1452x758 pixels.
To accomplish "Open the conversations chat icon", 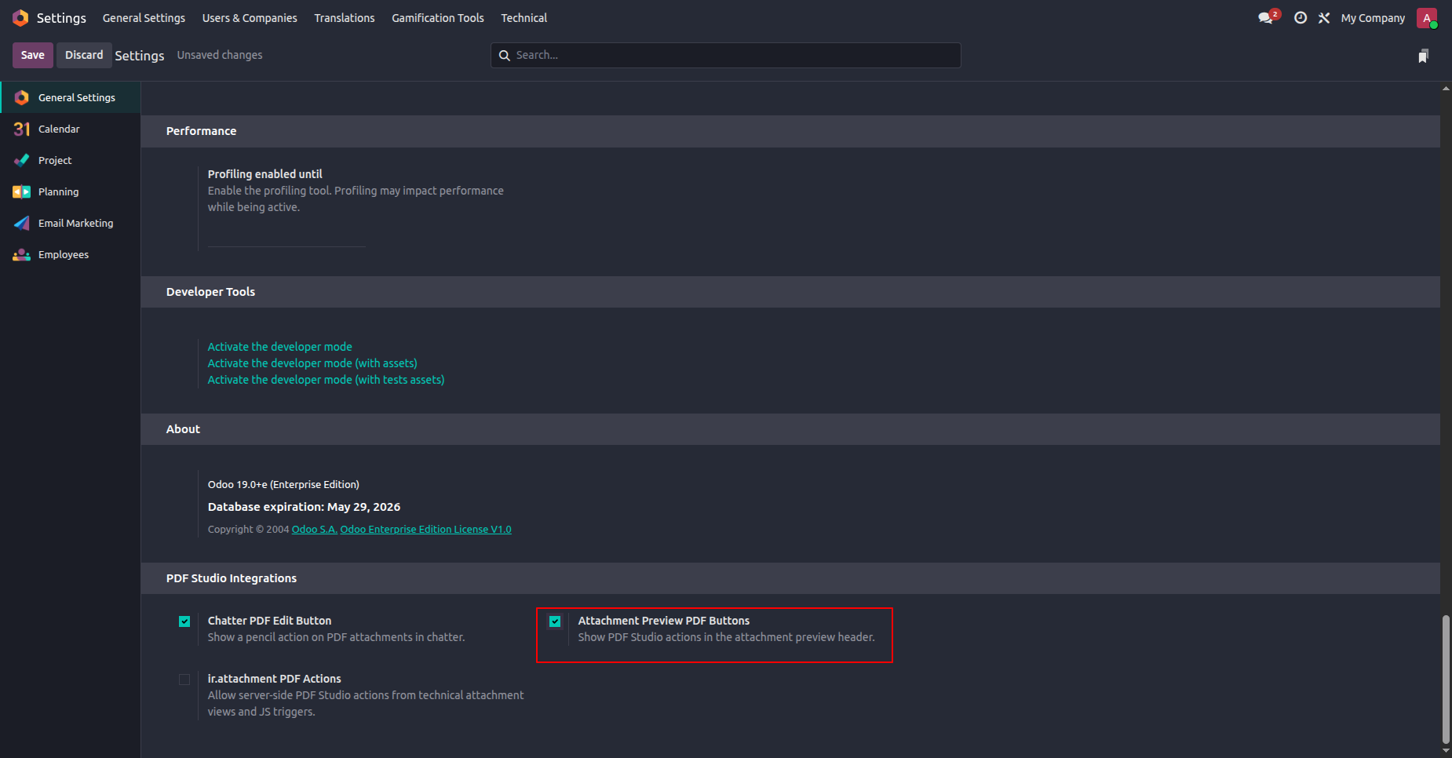I will 1266,17.
